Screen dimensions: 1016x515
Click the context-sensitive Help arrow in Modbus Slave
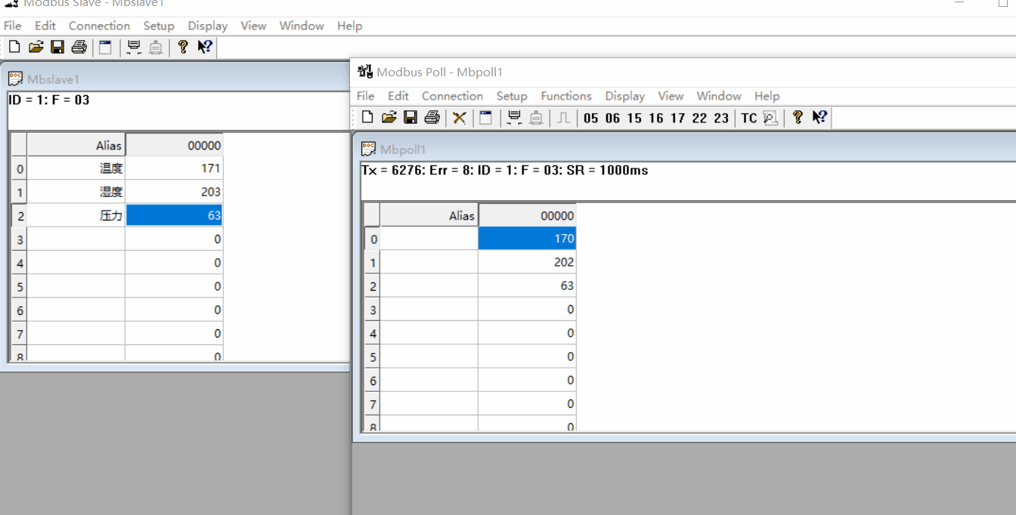tap(204, 47)
